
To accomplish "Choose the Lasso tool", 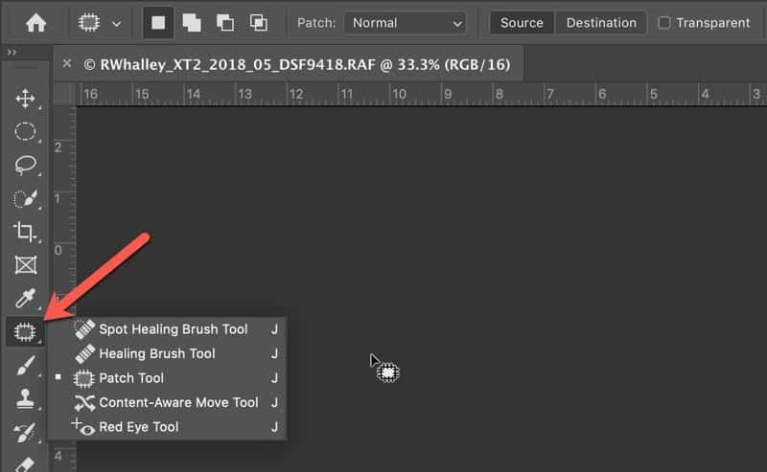I will pyautogui.click(x=25, y=165).
